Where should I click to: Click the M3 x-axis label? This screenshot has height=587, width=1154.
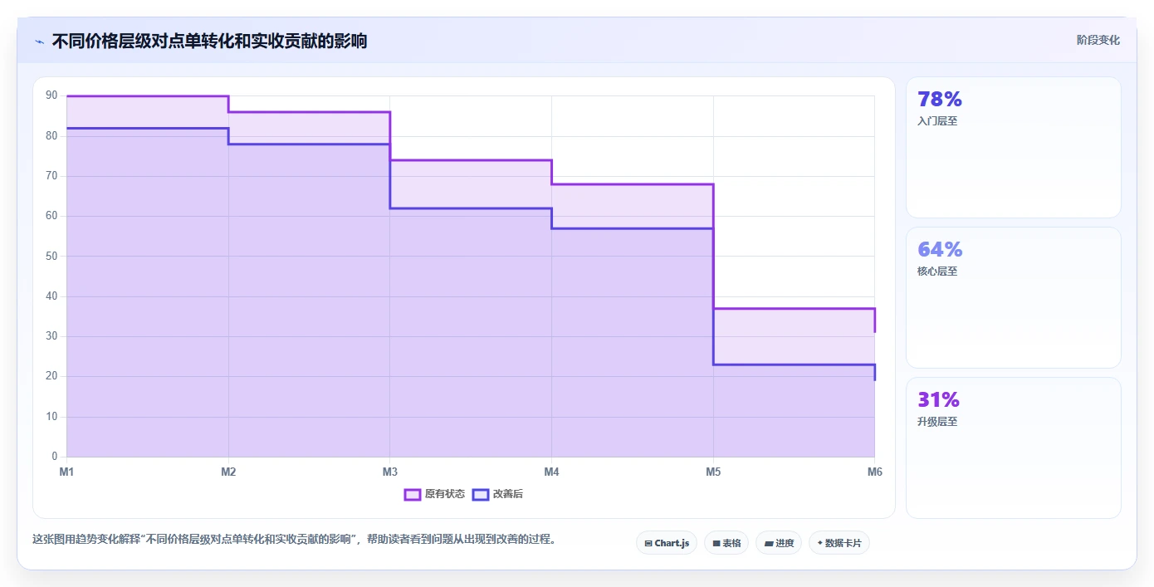coord(390,472)
